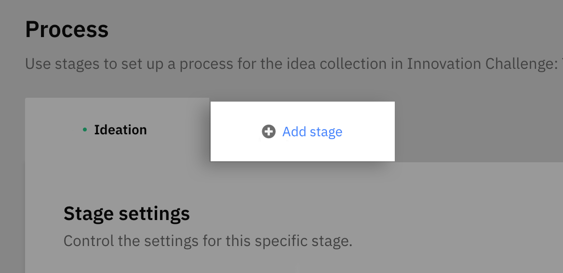Click the dimmed area right of Add stage
This screenshot has width=563, height=273.
(478, 131)
